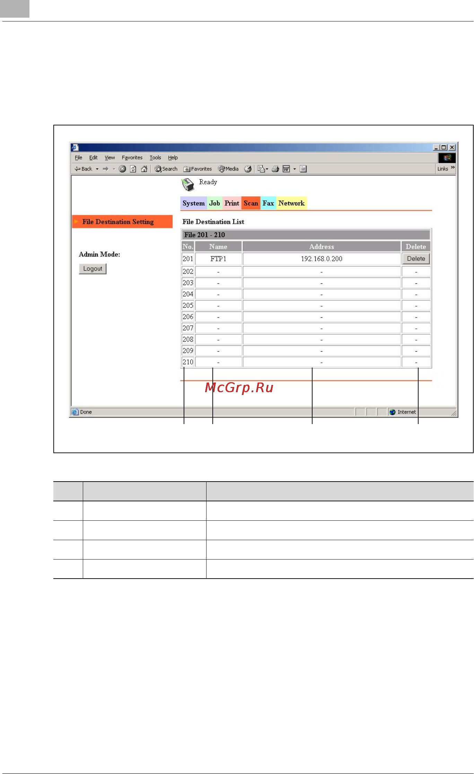Click the FTP1 name cell
Screen dimensions: 474x774
point(218,259)
